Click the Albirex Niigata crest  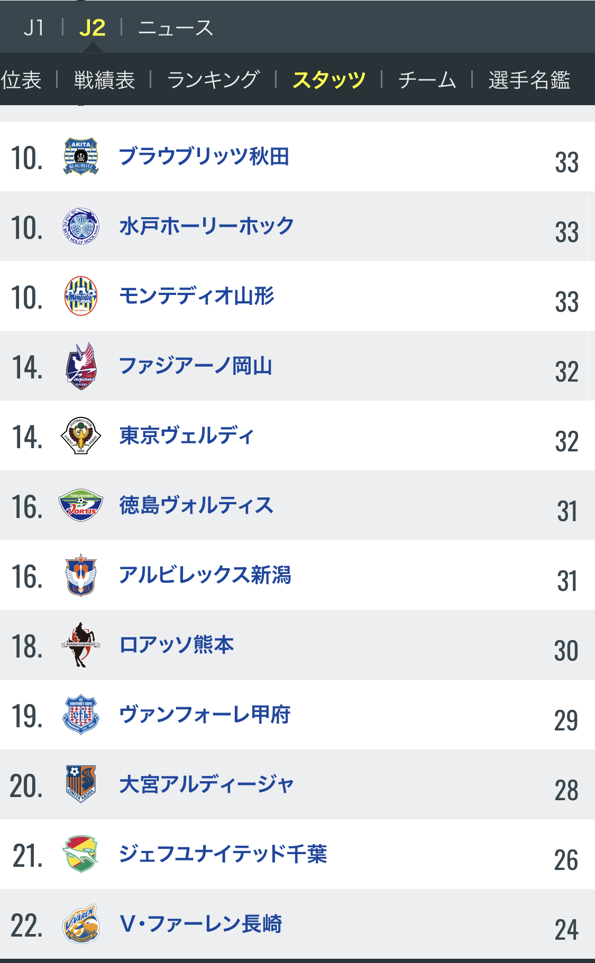[x=81, y=575]
